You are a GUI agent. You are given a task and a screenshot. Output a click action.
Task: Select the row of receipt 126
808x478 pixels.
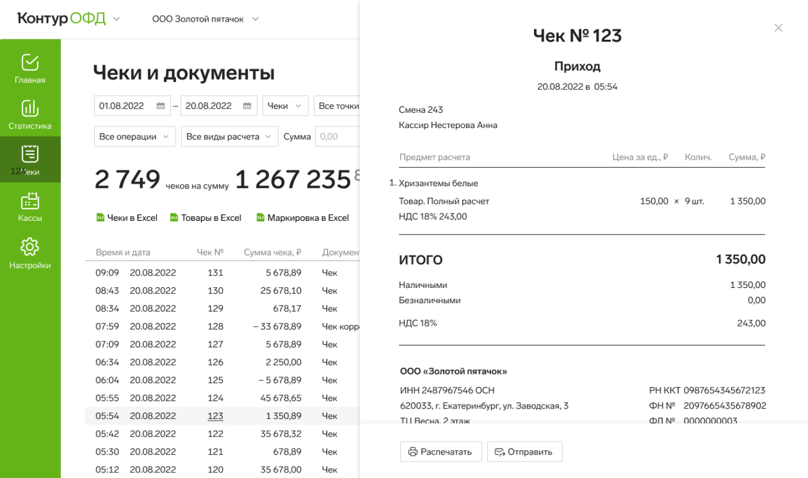[x=223, y=362]
